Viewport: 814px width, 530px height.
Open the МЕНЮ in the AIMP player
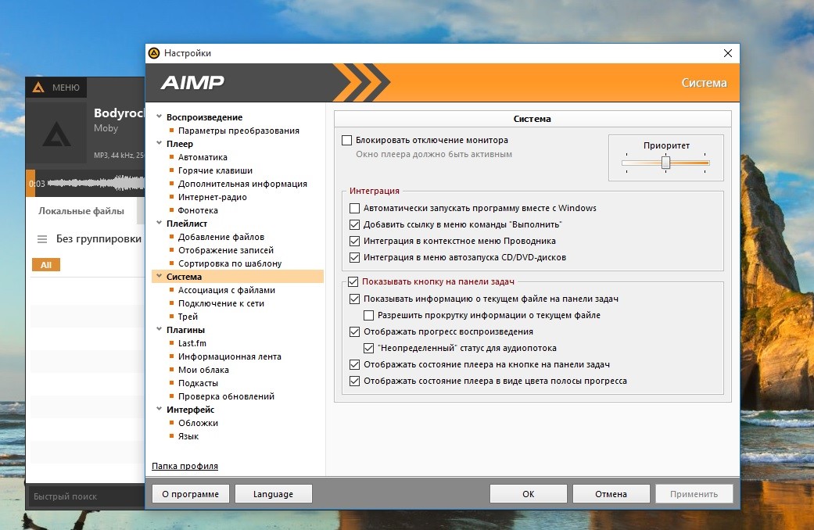tap(56, 88)
